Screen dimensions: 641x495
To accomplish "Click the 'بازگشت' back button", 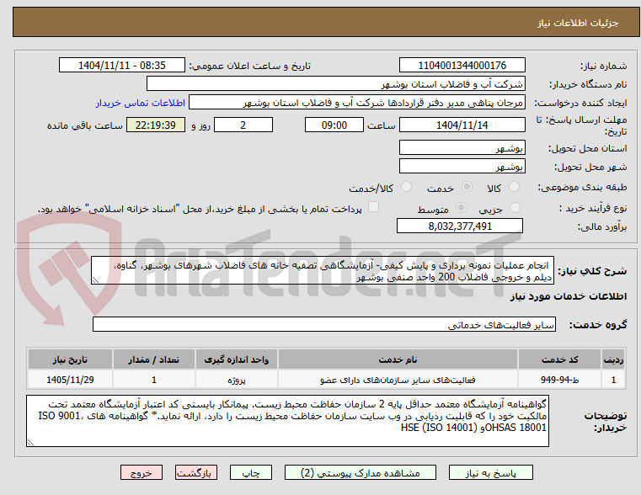I will point(195,472).
